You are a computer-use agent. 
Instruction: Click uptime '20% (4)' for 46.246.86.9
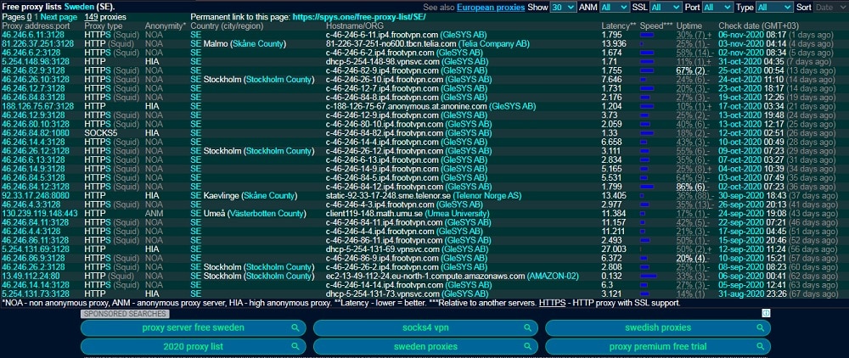pyautogui.click(x=691, y=258)
